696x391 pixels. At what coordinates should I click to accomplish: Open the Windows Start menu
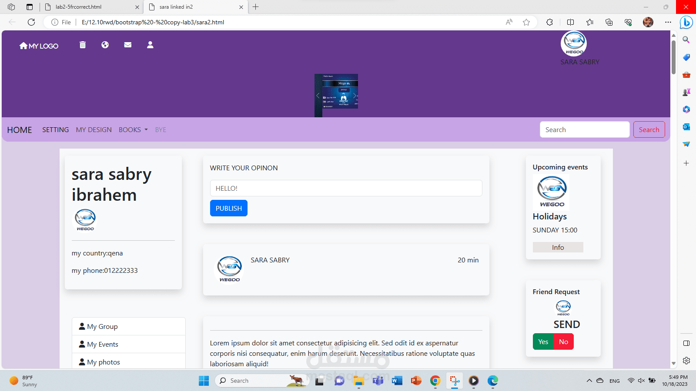204,381
